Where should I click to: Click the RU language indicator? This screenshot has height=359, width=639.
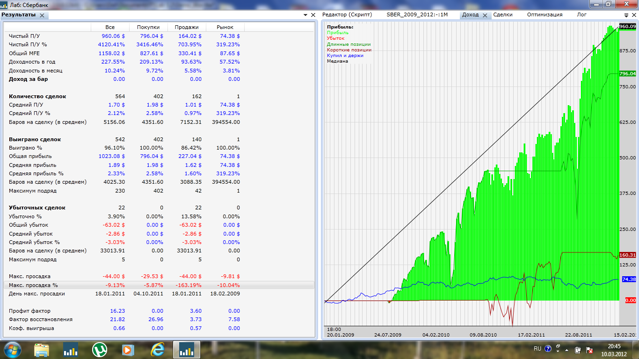tap(537, 349)
